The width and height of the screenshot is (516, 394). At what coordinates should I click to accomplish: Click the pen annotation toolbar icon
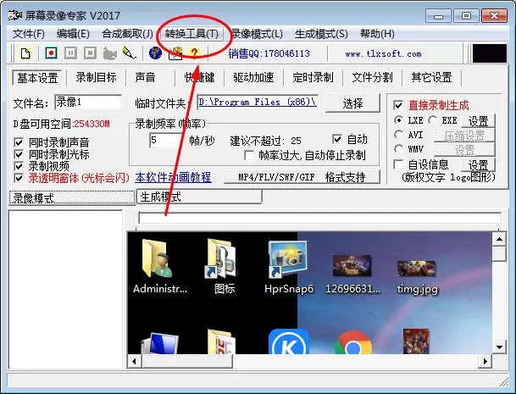coord(129,53)
